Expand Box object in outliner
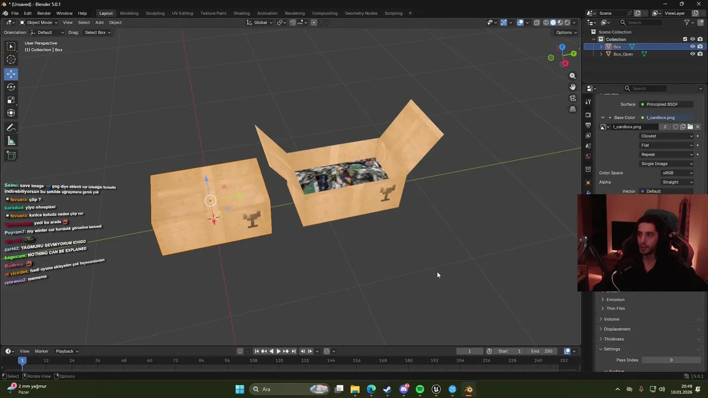Image resolution: width=708 pixels, height=398 pixels. coord(601,47)
